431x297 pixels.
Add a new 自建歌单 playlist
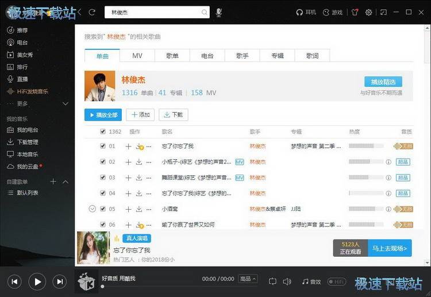[x=53, y=182]
